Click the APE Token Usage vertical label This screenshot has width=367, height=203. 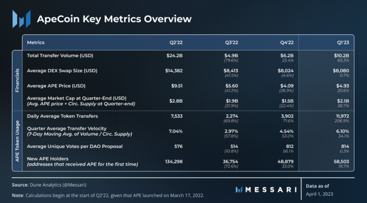click(x=17, y=141)
